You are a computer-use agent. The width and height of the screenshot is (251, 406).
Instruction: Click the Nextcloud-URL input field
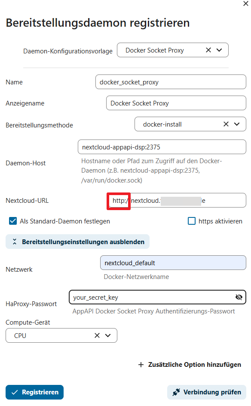coord(177,200)
